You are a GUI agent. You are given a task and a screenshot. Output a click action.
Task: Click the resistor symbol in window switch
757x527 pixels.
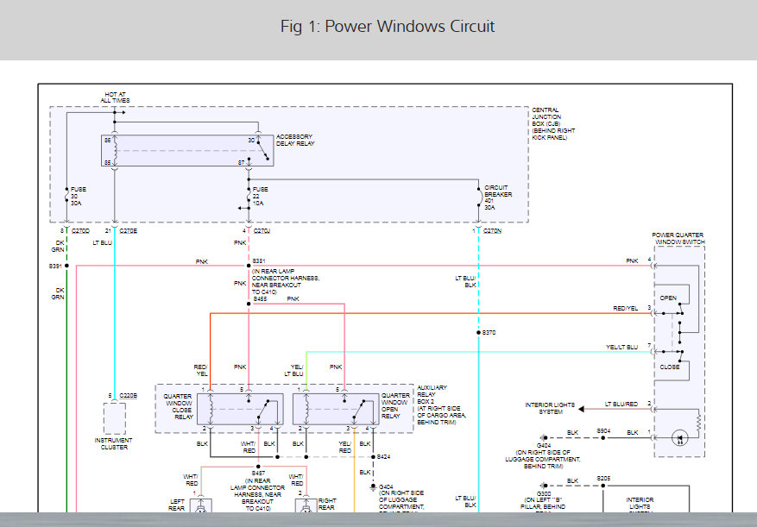click(698, 423)
